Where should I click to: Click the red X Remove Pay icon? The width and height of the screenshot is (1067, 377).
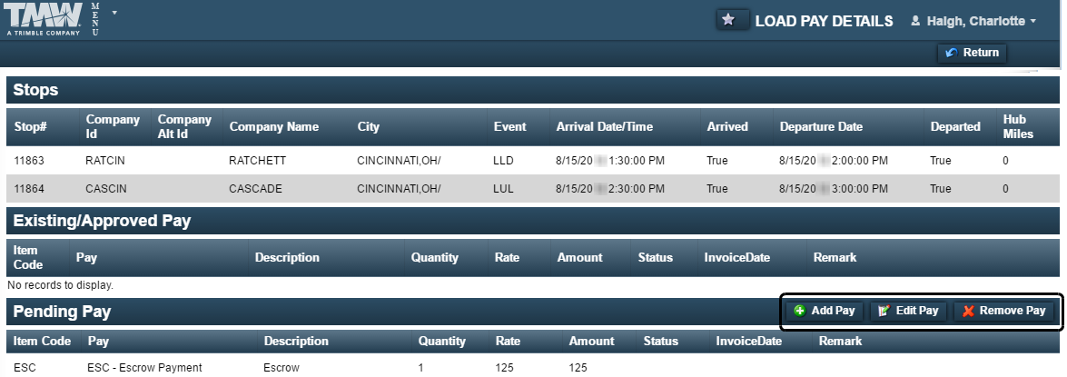(x=968, y=311)
